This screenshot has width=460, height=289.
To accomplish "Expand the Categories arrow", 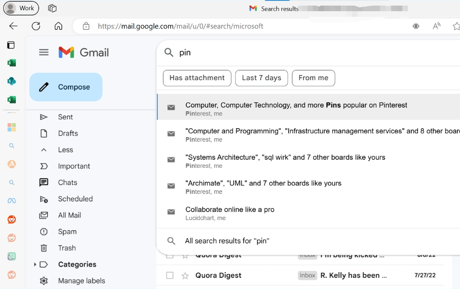I will click(35, 264).
